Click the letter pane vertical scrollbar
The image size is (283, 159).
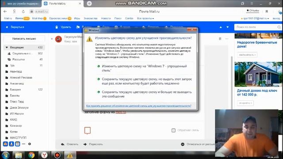point(232,83)
